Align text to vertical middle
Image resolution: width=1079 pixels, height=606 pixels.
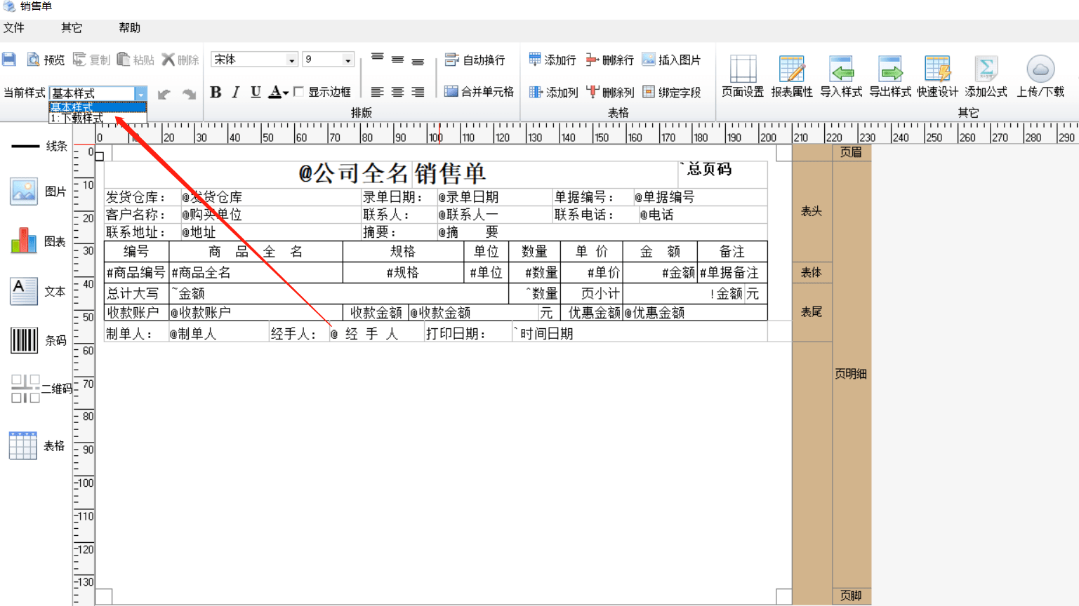pos(397,60)
